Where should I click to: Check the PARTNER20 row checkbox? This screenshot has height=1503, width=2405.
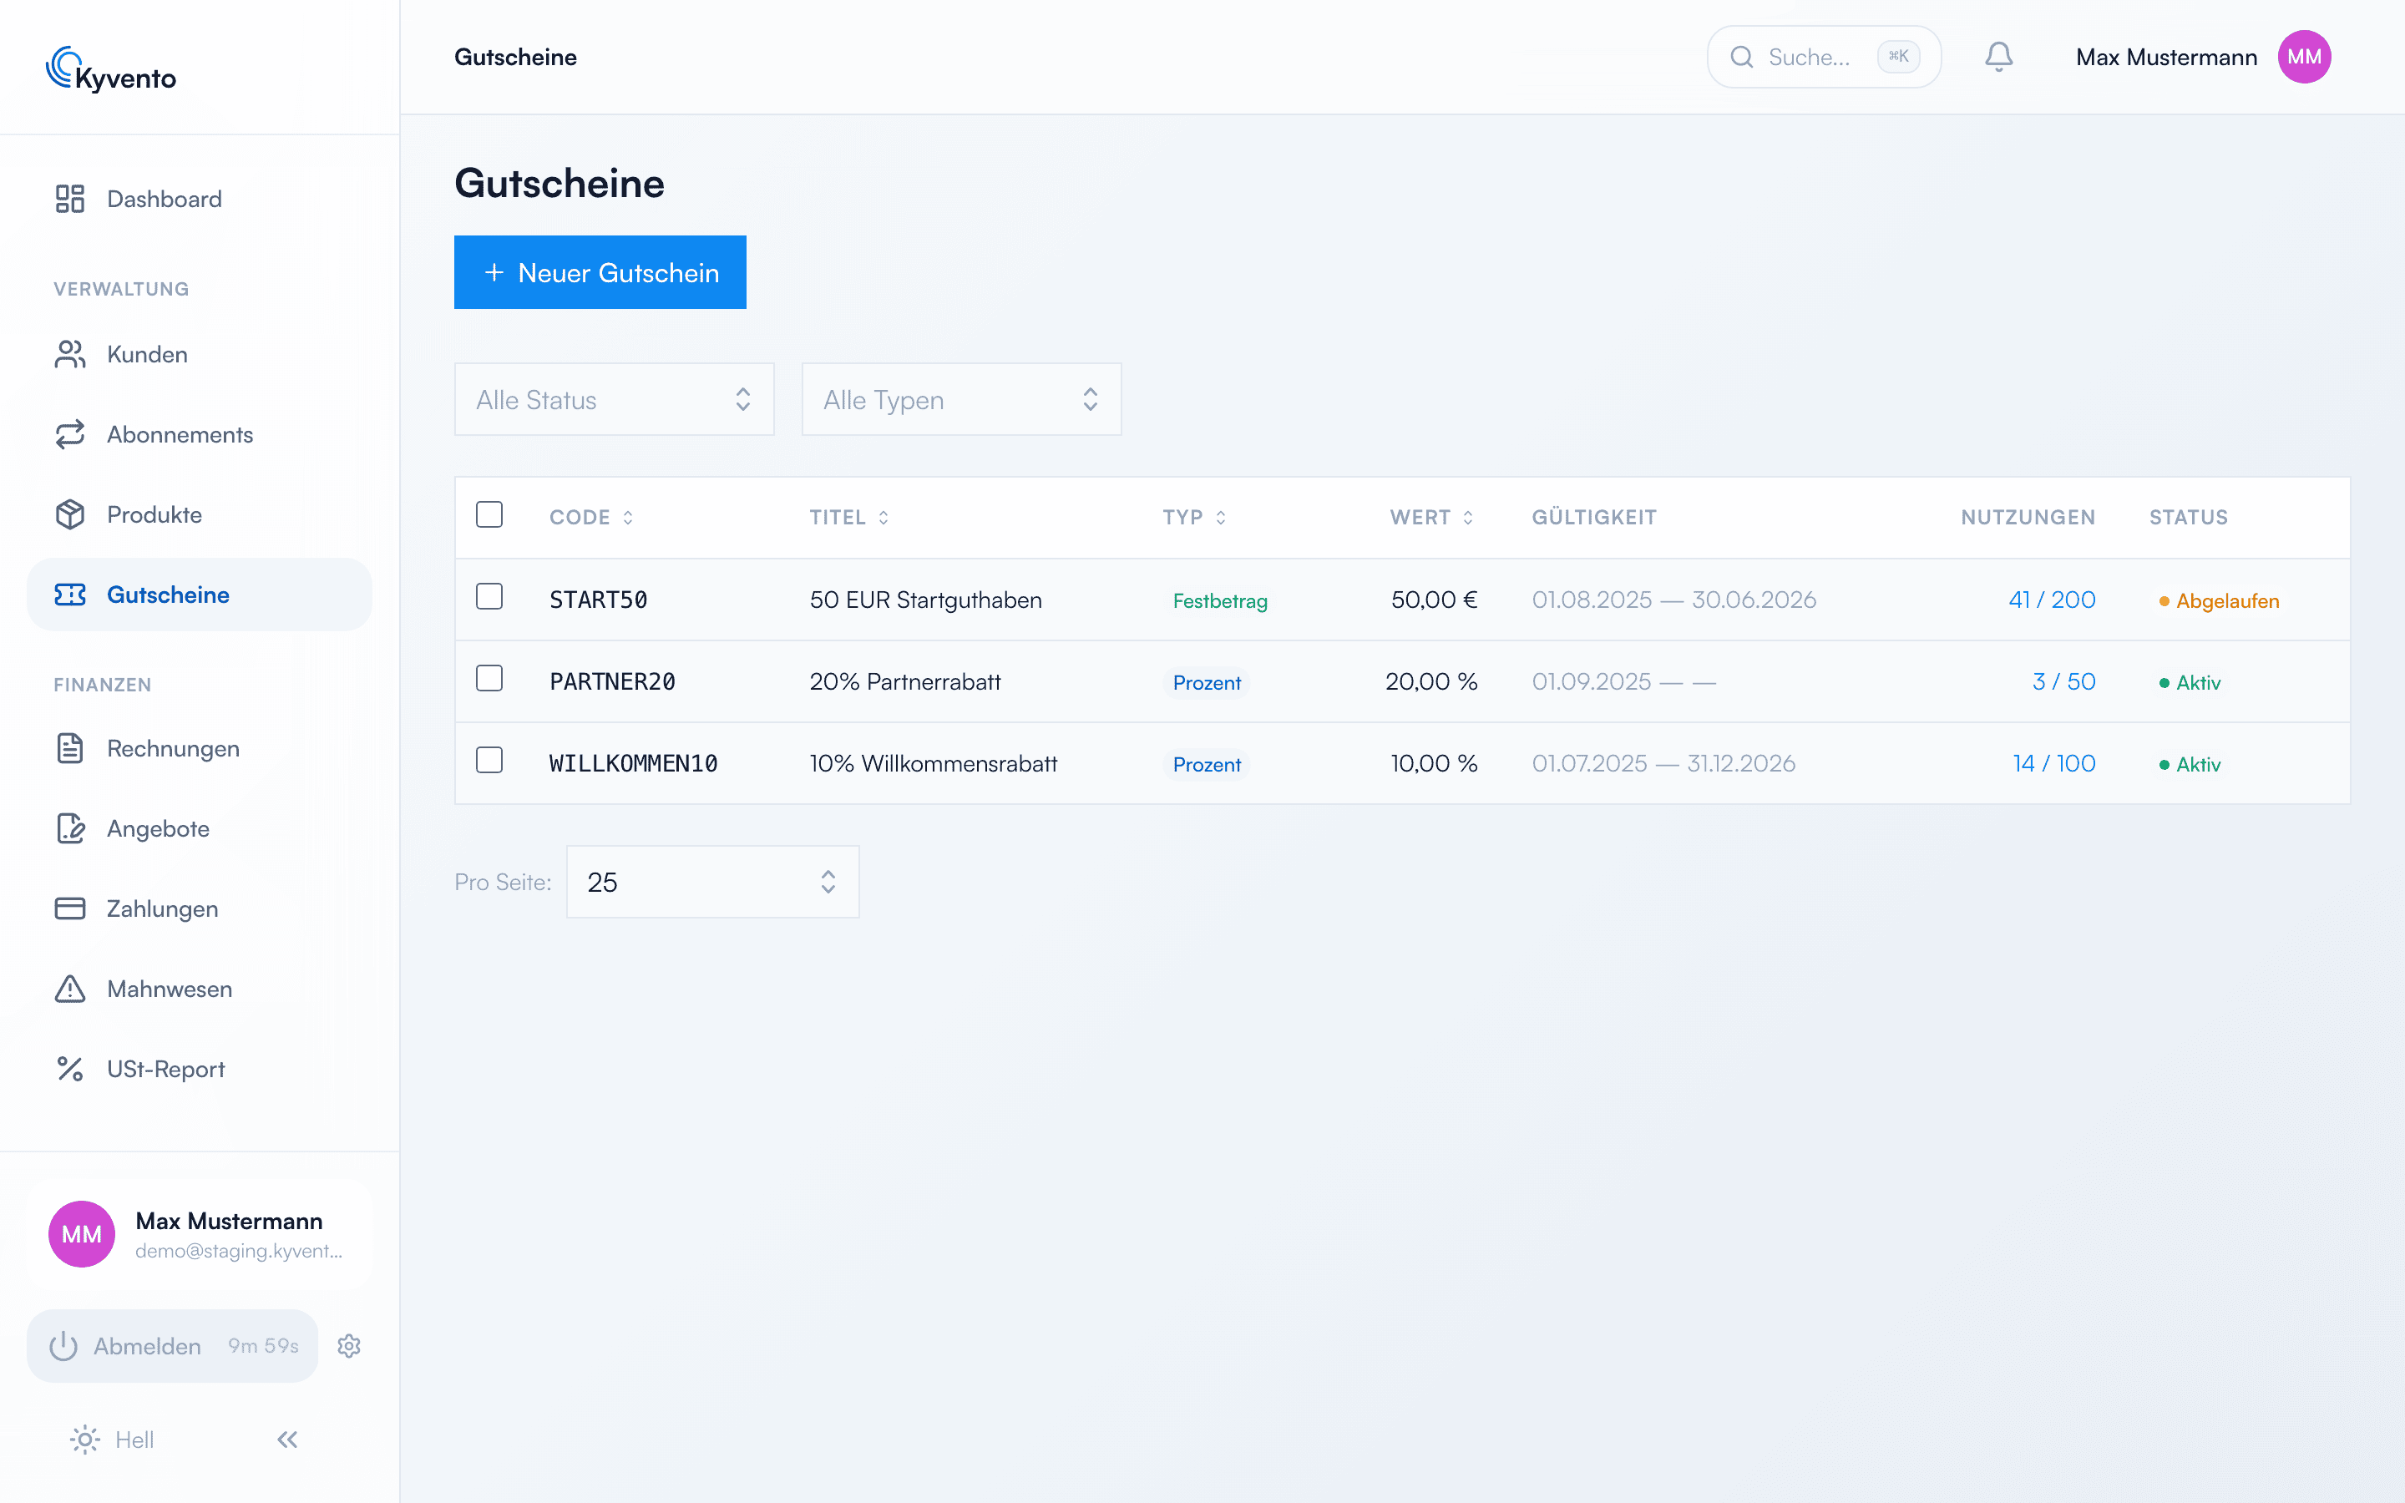pos(489,678)
